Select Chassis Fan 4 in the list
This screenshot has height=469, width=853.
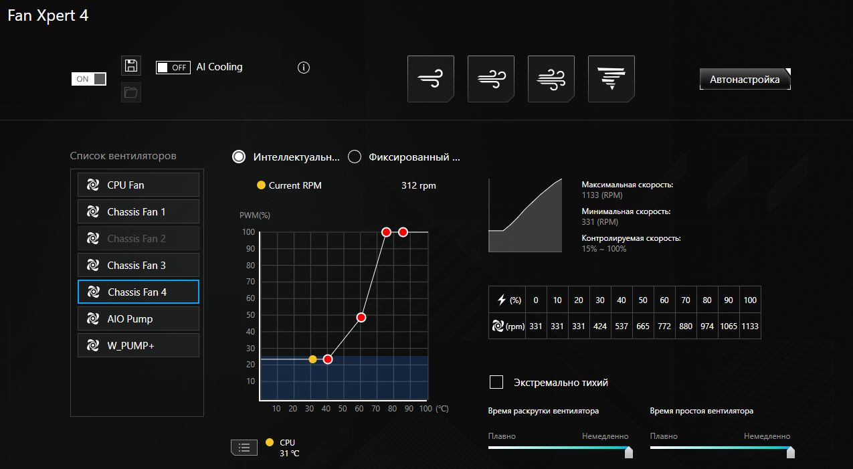click(x=138, y=292)
